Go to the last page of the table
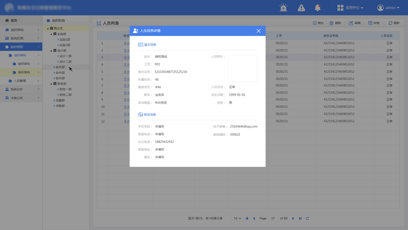 300,219
